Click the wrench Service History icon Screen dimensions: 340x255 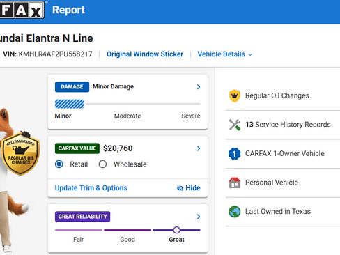coord(234,125)
